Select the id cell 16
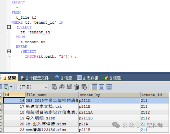Viewport: 170px width, 134px height. pos(14,100)
